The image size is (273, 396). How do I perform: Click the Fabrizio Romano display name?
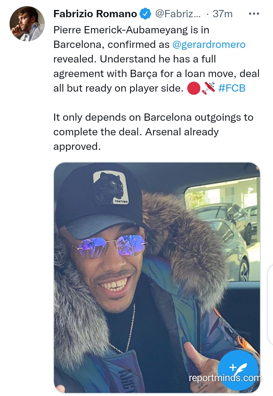(95, 14)
